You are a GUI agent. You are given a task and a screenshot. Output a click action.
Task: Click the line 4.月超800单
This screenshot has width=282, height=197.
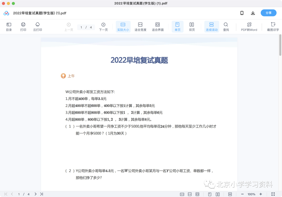click(109, 120)
